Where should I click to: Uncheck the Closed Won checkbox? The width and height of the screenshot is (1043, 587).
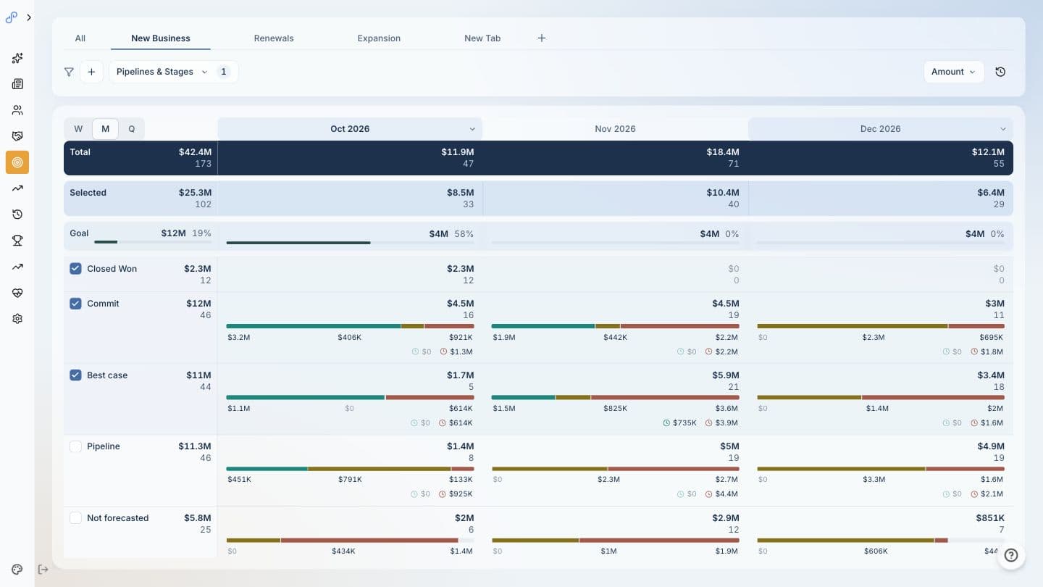(75, 269)
